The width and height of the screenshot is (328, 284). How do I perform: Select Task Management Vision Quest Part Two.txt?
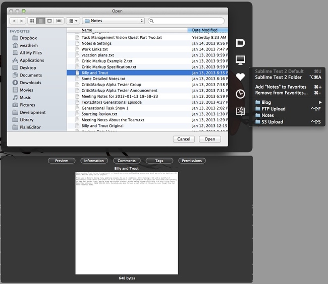147,37
